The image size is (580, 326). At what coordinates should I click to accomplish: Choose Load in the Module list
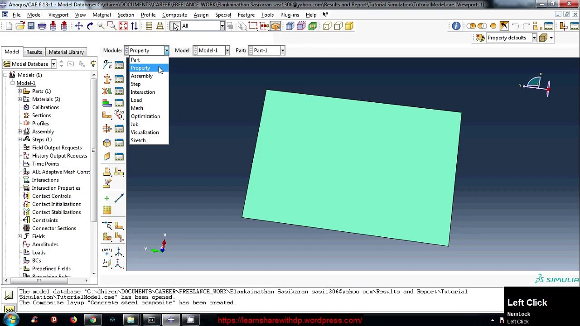click(x=149, y=100)
